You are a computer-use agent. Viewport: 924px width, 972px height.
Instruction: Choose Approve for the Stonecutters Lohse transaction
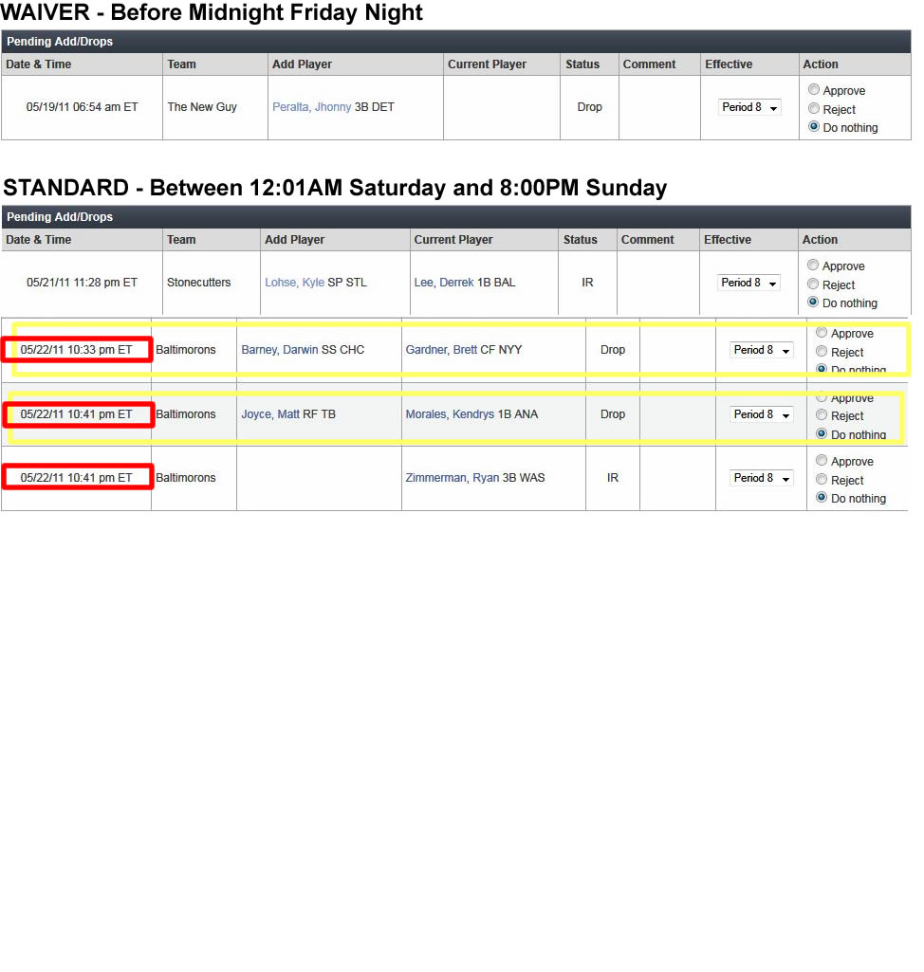(x=813, y=266)
